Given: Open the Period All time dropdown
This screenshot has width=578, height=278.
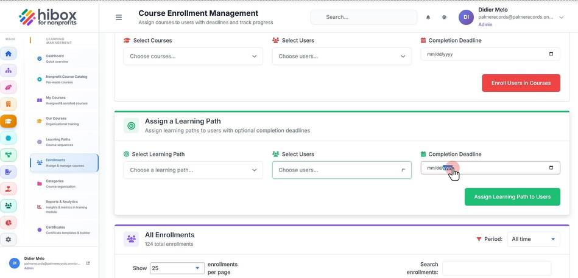Looking at the screenshot, I should (x=534, y=239).
